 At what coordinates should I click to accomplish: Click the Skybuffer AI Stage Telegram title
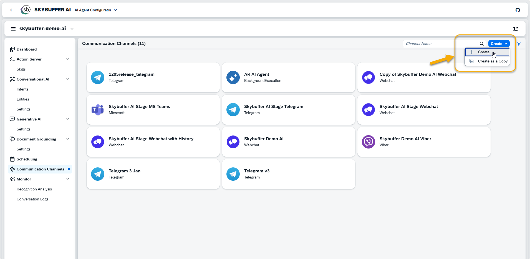coord(274,107)
